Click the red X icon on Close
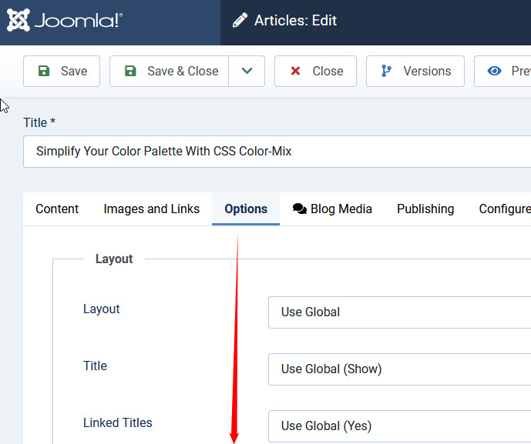The height and width of the screenshot is (444, 531). (x=295, y=71)
